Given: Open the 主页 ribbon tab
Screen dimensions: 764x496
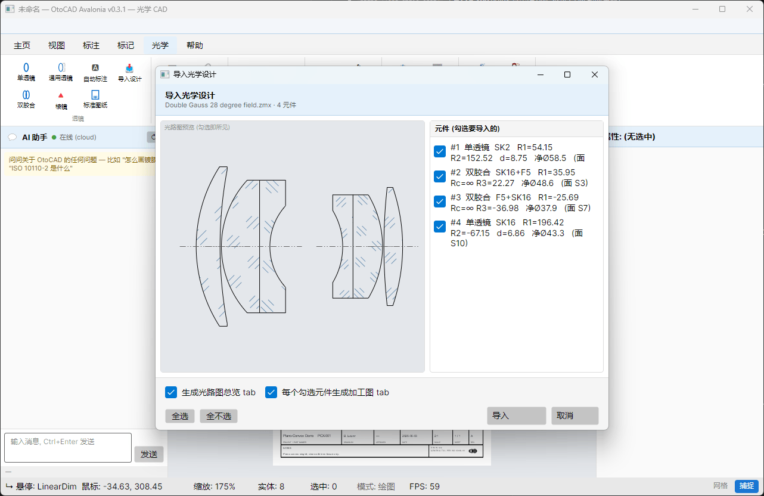Looking at the screenshot, I should point(22,45).
